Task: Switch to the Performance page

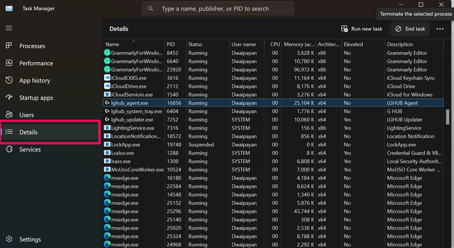Action: 36,63
